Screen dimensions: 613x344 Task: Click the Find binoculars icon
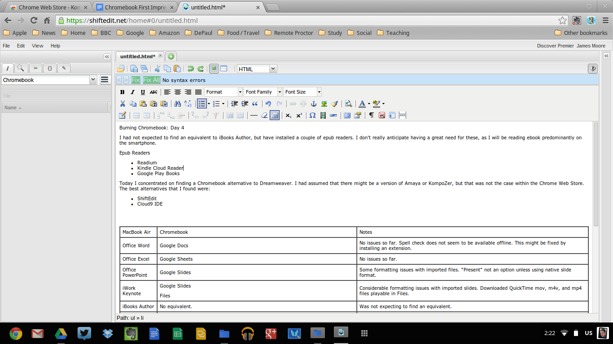pyautogui.click(x=177, y=103)
